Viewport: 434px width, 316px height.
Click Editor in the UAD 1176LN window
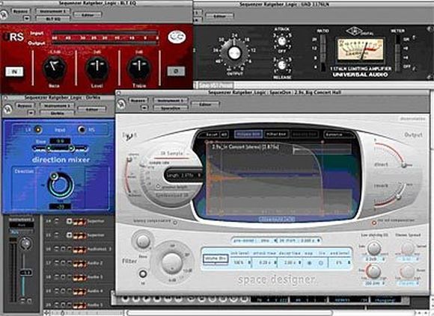[219, 16]
